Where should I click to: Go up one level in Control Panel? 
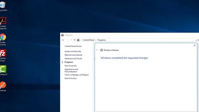point(75,40)
